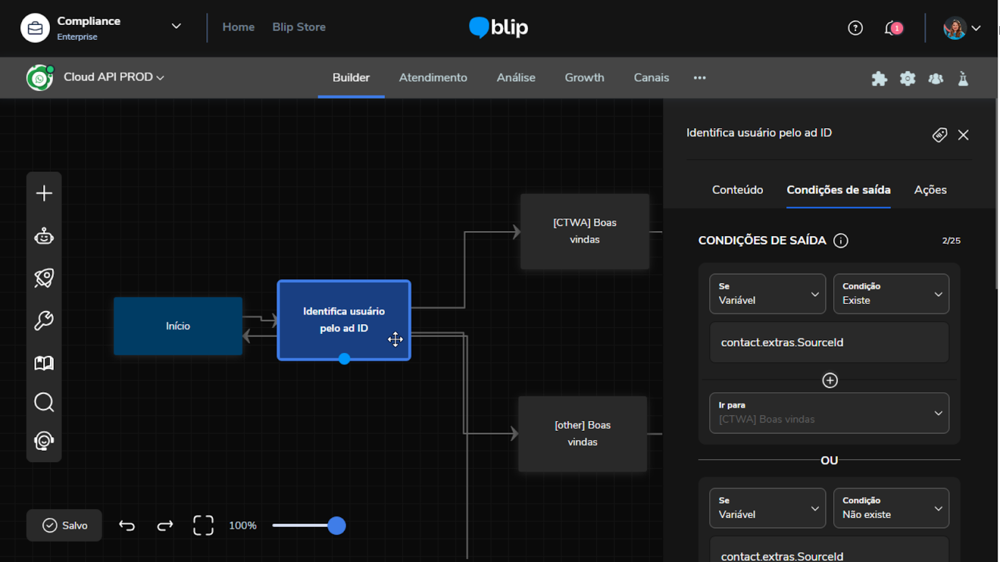Switch to the Análise tab
The width and height of the screenshot is (1000, 562).
click(516, 77)
